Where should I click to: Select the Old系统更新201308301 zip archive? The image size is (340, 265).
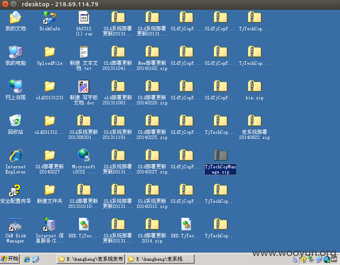tap(84, 127)
